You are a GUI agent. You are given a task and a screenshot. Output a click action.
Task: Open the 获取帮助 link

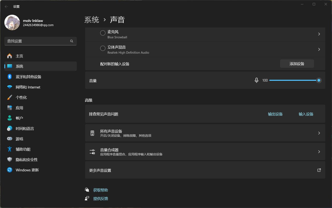[x=100, y=190]
